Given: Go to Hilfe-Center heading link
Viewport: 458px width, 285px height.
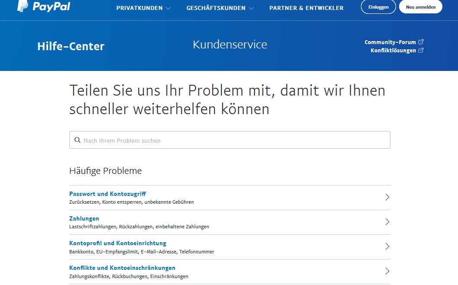Looking at the screenshot, I should click(71, 46).
